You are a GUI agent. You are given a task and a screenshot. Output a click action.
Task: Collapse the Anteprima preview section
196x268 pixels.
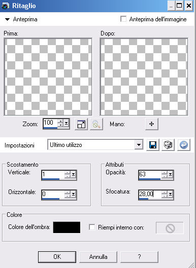[x=7, y=19]
